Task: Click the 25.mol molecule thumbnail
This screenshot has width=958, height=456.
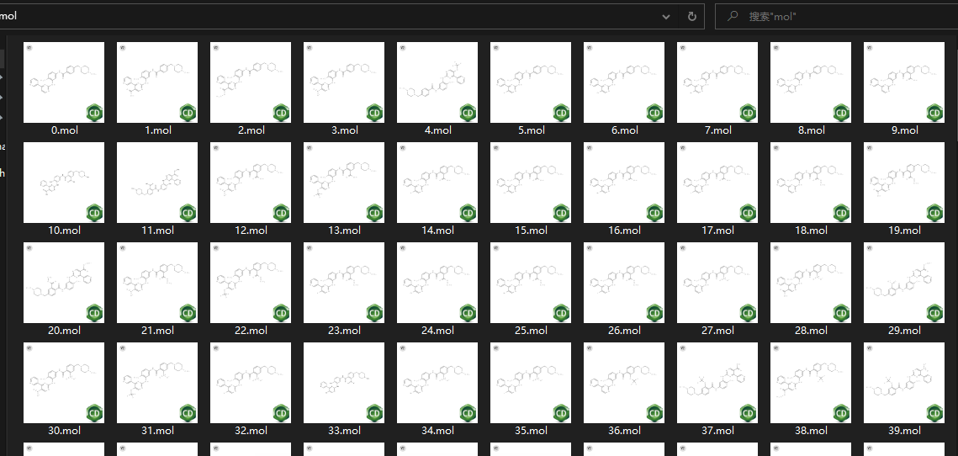Action: point(531,283)
